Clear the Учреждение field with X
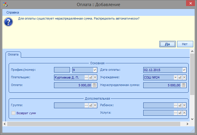Image resolution: width=197 pixels, height=135 pixels. tap(184, 77)
